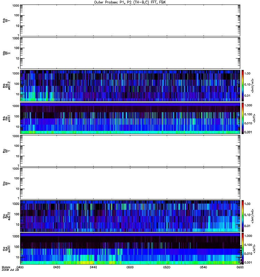Click the y-axis title of the second thb panel

[x=7, y=53]
